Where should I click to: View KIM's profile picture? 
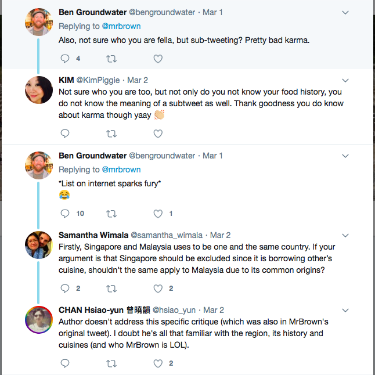(39, 89)
